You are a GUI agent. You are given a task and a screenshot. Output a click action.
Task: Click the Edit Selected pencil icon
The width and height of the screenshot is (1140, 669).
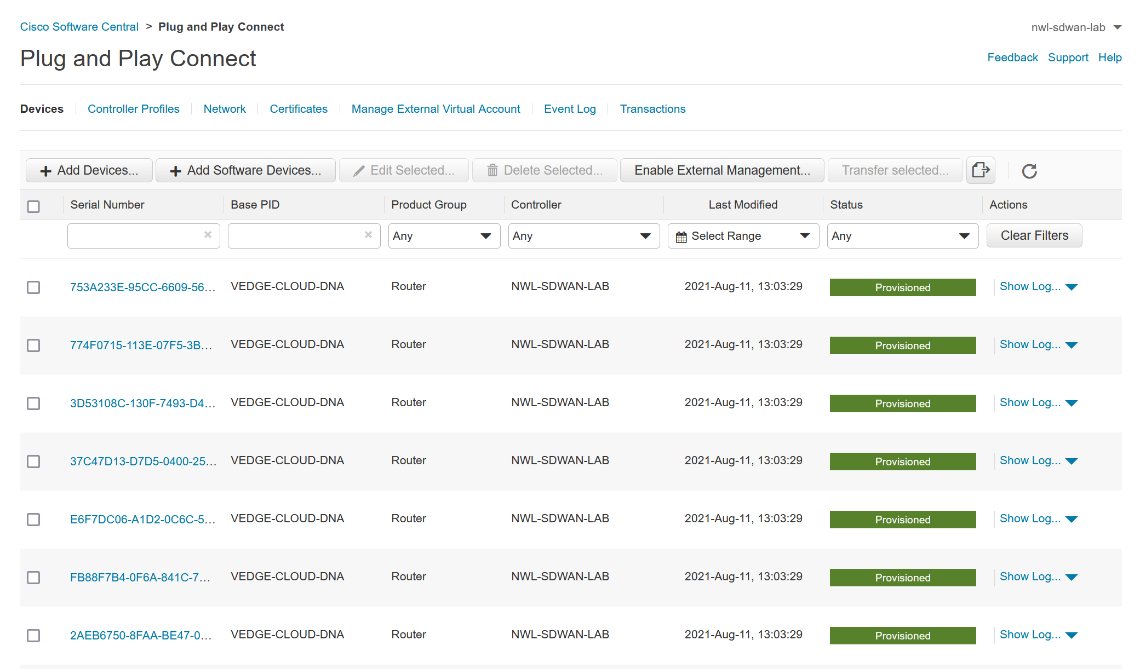[362, 170]
